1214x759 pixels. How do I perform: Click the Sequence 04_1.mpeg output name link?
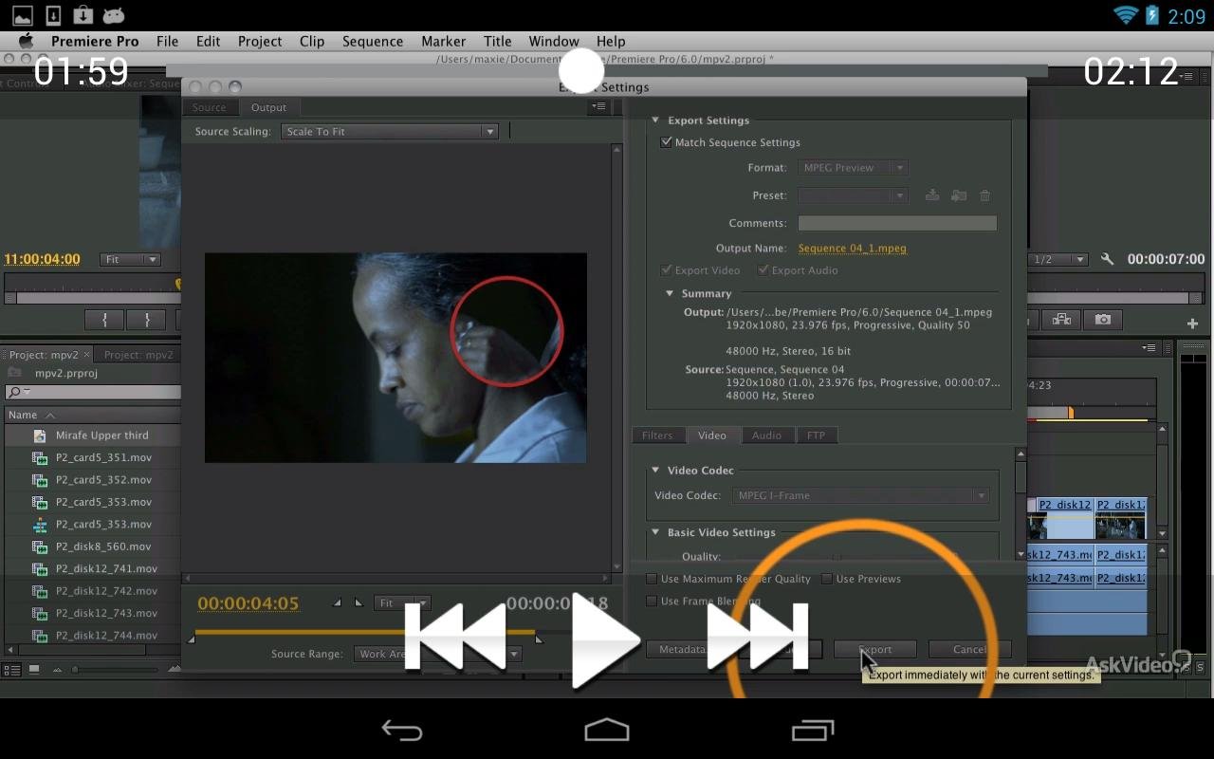click(852, 249)
